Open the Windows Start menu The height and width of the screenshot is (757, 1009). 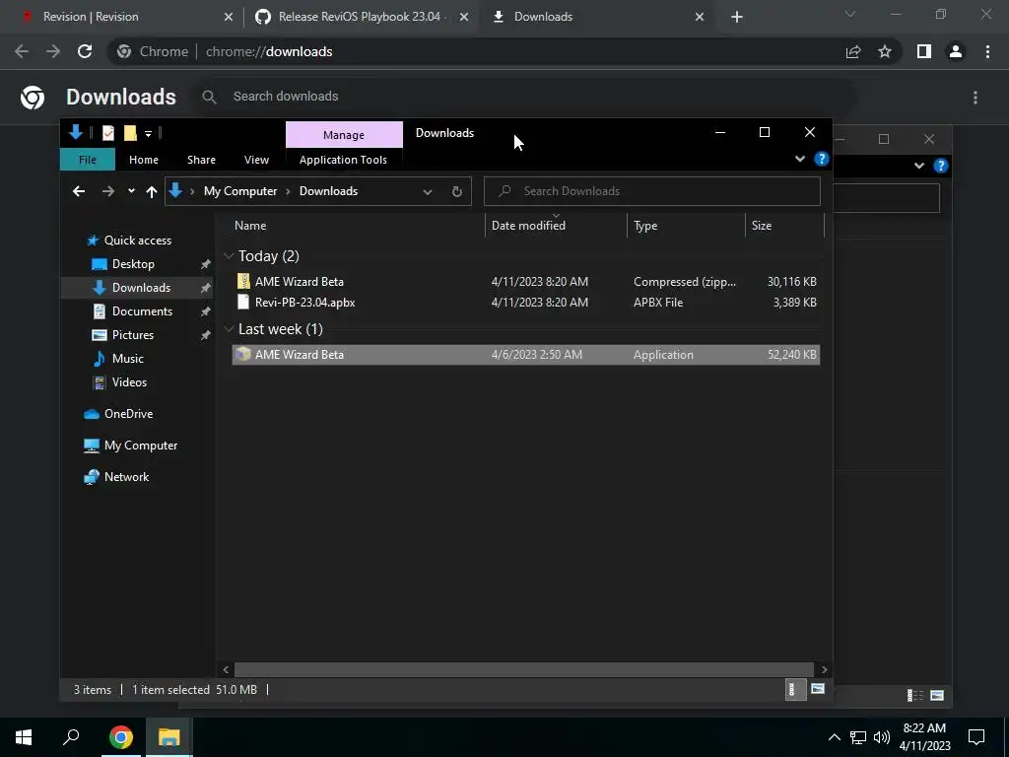click(24, 737)
